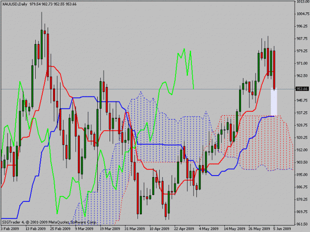Click the OHLC values 979.54 982.73 952.55 953.66
The height and width of the screenshot is (232, 310).
click(x=53, y=4)
